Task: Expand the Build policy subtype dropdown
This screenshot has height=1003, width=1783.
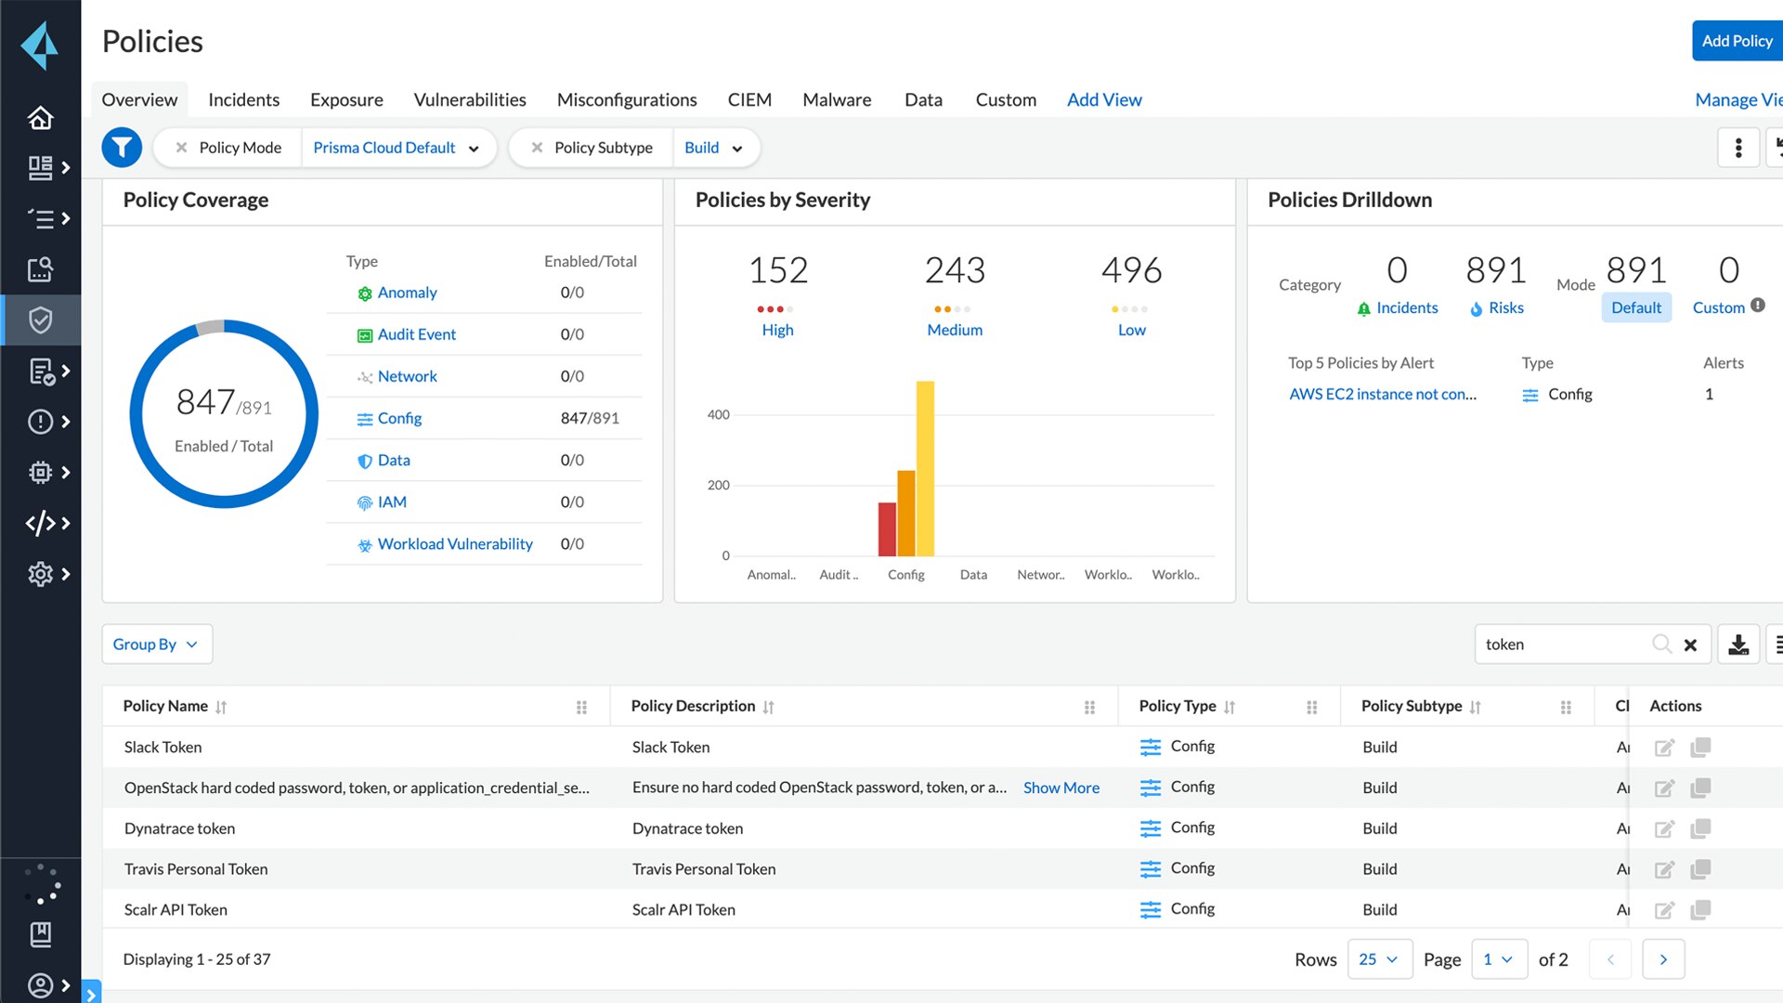Action: click(x=715, y=147)
